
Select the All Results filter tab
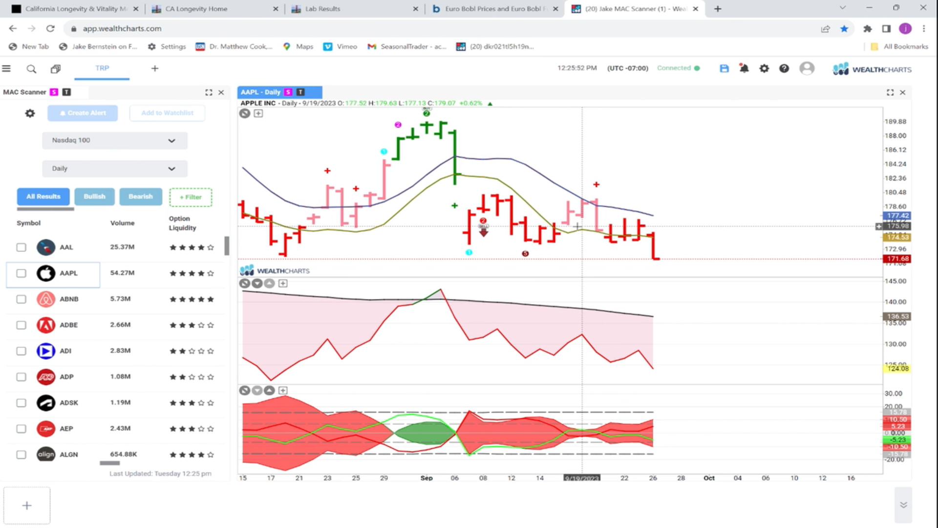[x=43, y=197]
